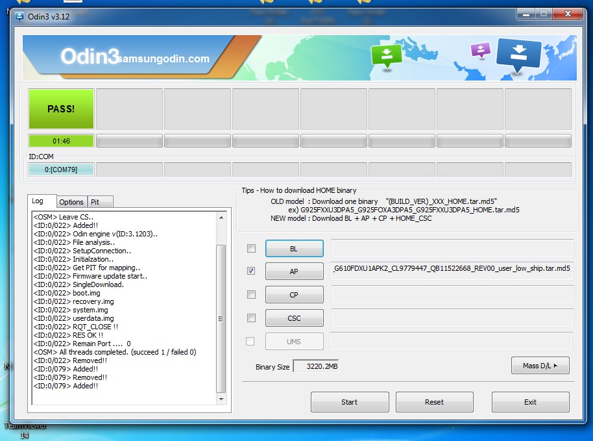
Task: Click log line 'boot.img'
Action: click(67, 293)
